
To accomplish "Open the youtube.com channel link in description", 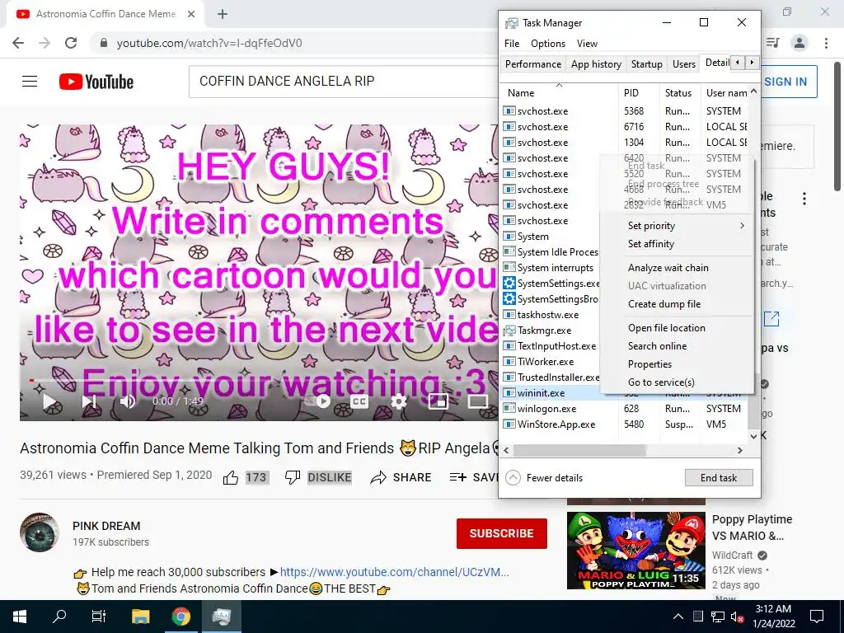I will point(395,572).
